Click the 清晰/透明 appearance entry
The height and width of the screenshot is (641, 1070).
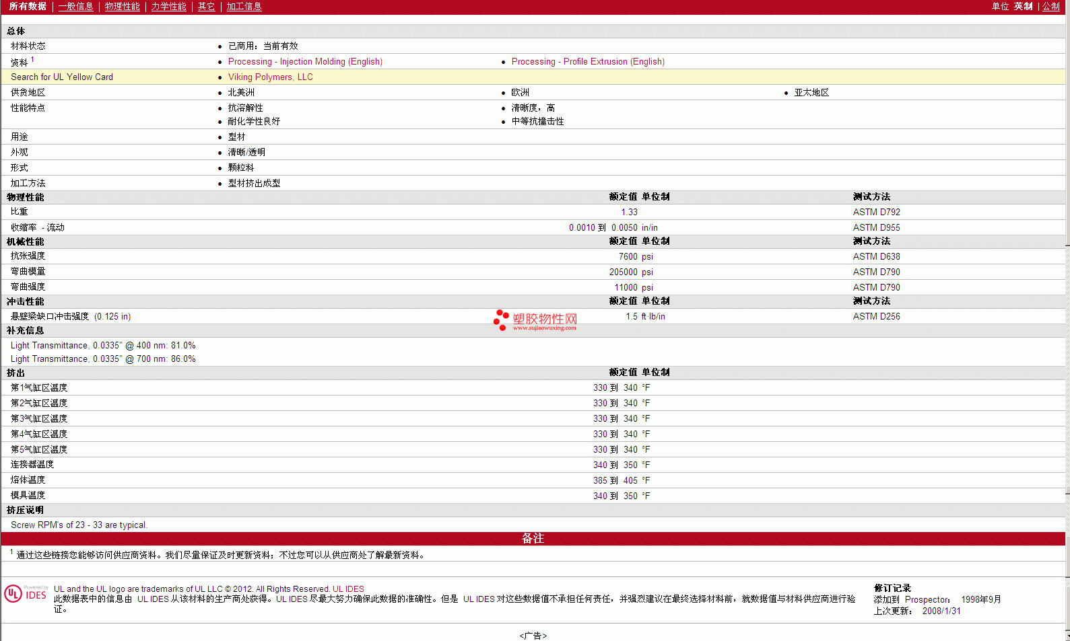246,152
